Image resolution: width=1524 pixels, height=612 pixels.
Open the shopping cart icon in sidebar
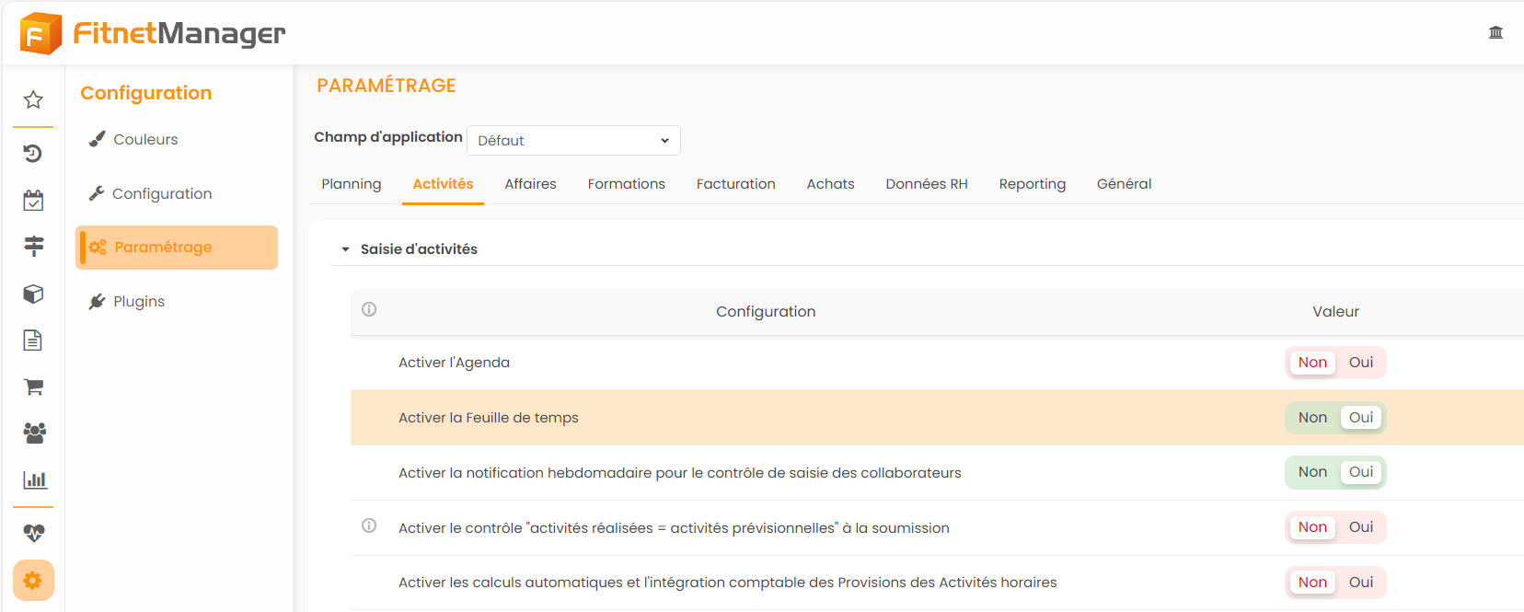(33, 387)
